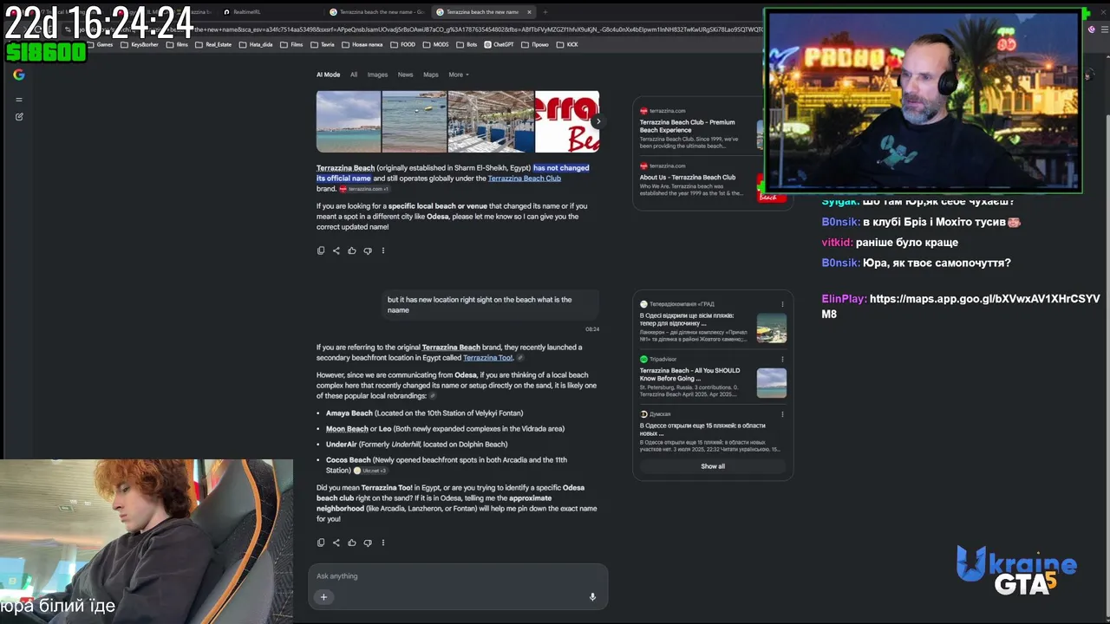The width and height of the screenshot is (1110, 624).
Task: Open the ChatGPT bookmark
Action: coord(499,44)
